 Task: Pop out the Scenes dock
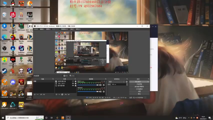pos(53,79)
